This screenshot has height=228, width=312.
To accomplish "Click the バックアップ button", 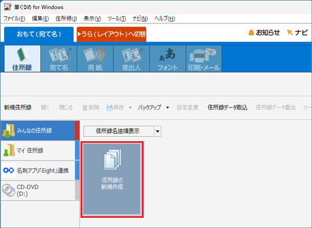I will [149, 108].
